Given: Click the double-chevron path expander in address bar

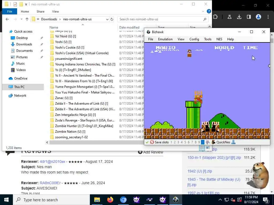Looking at the screenshot, I should click(38, 19).
